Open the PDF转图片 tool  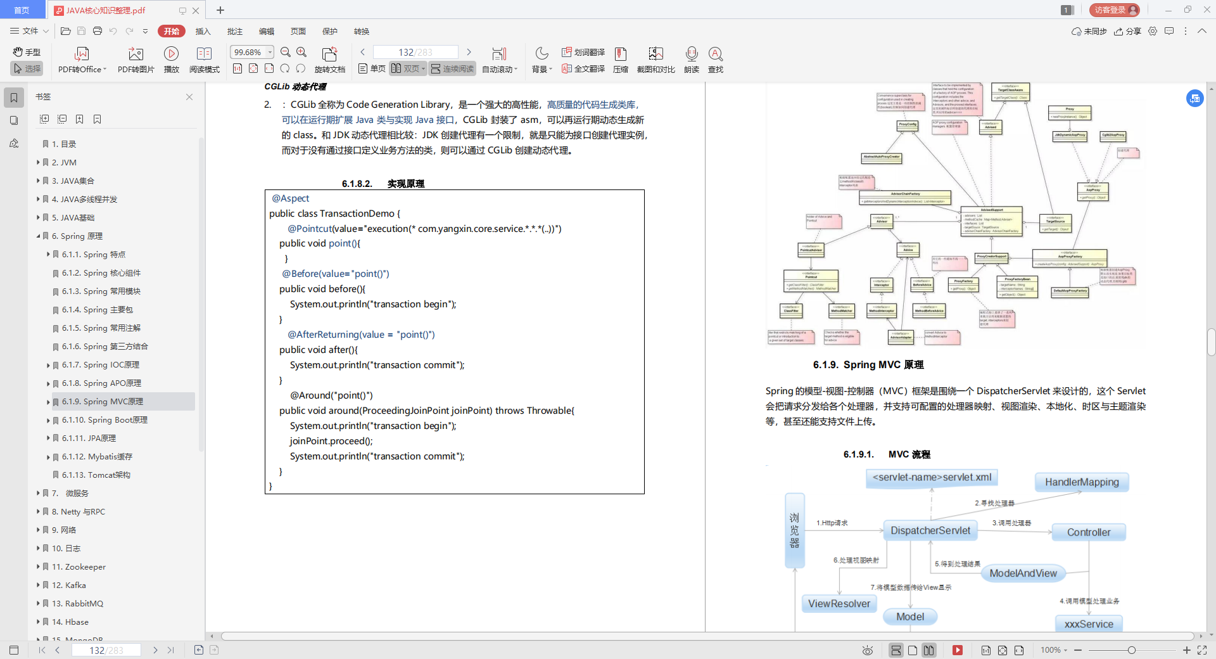tap(135, 60)
